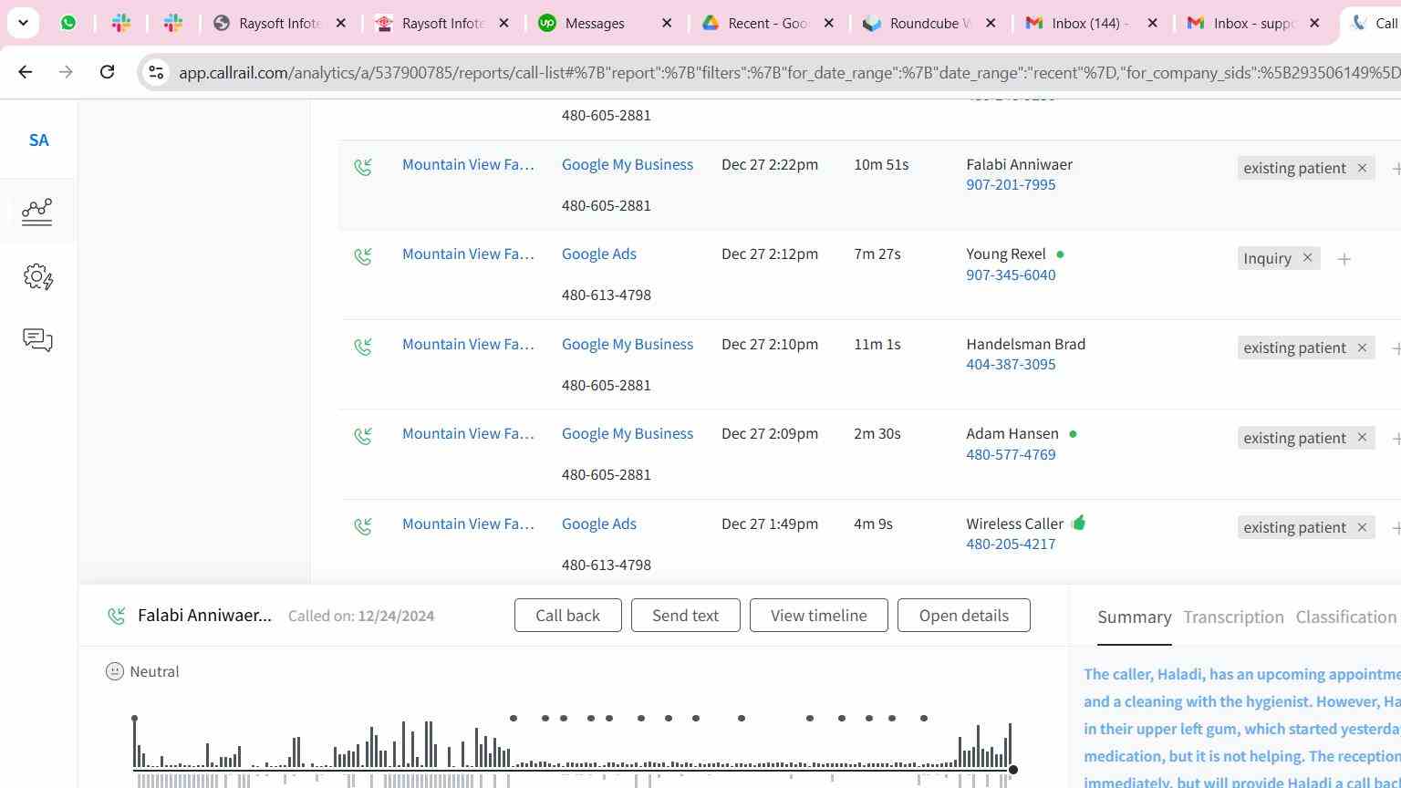Click the inbound call icon beside Falabi Anniwaer player
1401x788 pixels.
(116, 617)
